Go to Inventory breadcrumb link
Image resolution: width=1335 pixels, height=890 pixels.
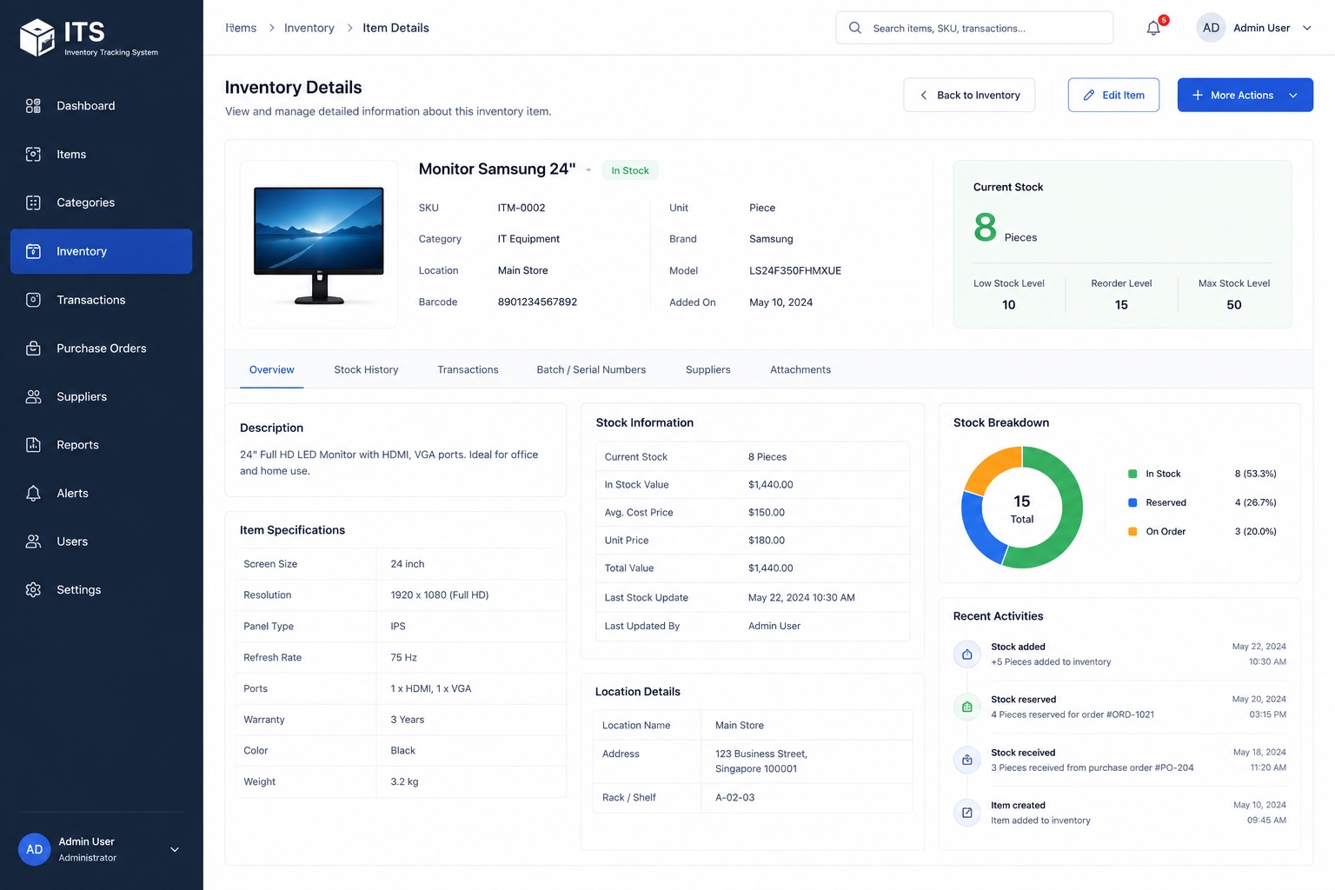(309, 28)
